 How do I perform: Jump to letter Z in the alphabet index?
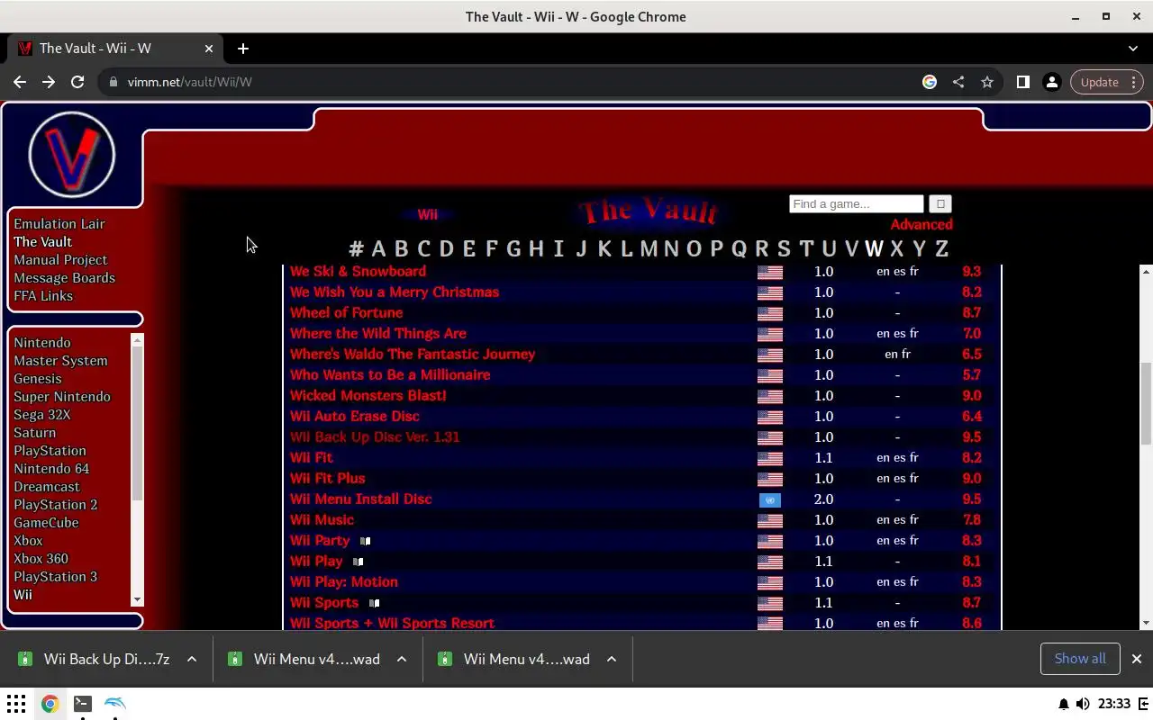click(941, 248)
